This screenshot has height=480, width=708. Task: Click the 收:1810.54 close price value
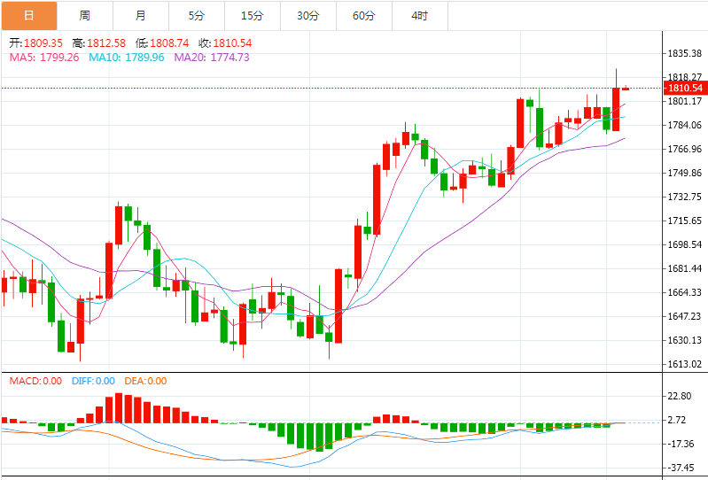(x=225, y=43)
